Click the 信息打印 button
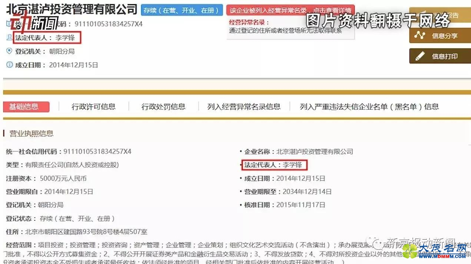 click(x=440, y=56)
